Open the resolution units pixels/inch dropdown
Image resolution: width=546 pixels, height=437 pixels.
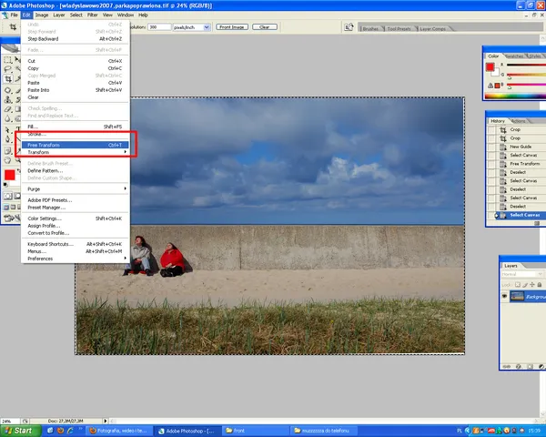pos(207,27)
